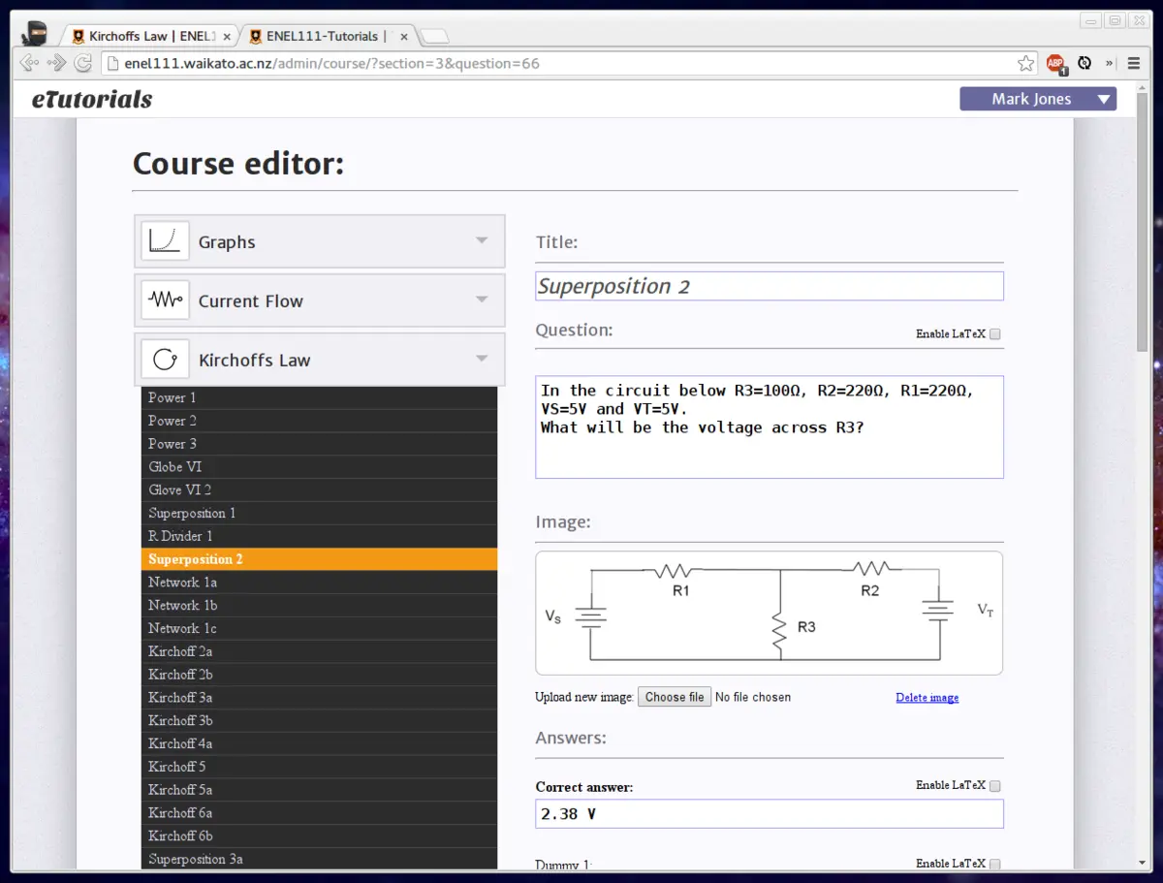This screenshot has height=883, width=1163.
Task: Select the Graphs section graph icon
Action: (165, 240)
